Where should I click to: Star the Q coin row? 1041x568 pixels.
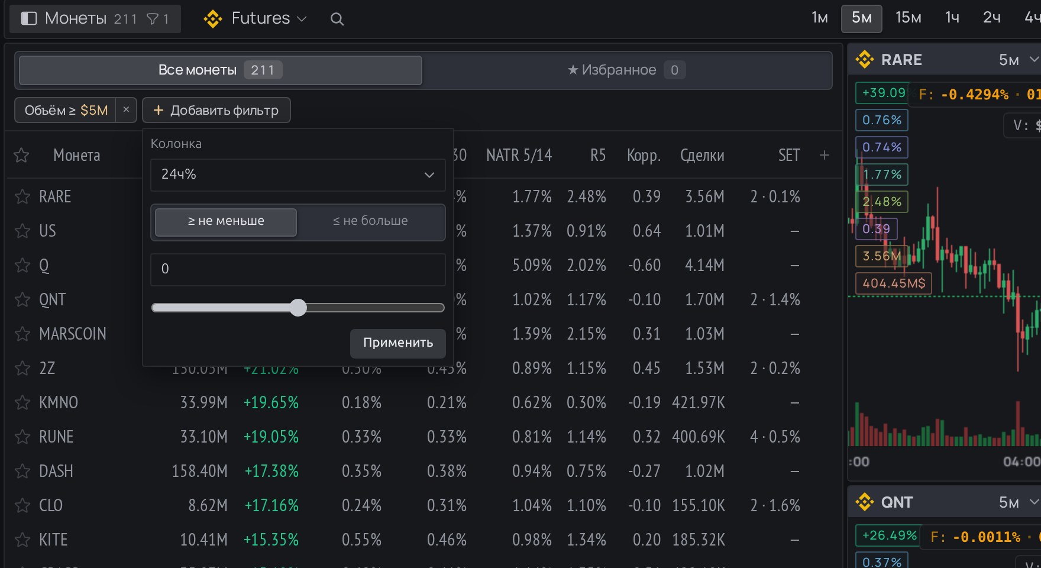click(x=22, y=265)
